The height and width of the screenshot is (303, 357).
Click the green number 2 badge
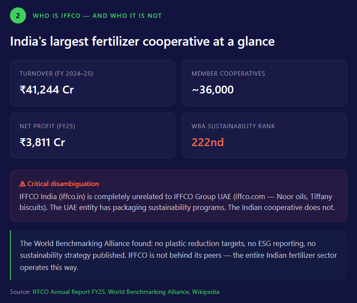point(18,16)
